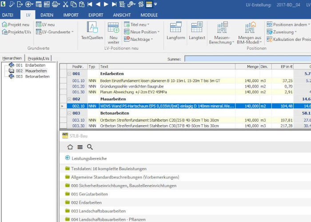311x222 pixels.
Task: Click Kalkulation der Preise button
Action: (289, 39)
